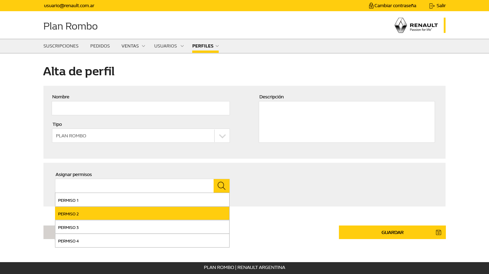Viewport: 489px width, 274px height.
Task: Expand the Ventas menu chevron
Action: 143,46
